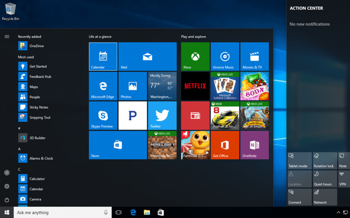The width and height of the screenshot is (350, 218).
Task: Jump to the # letter section header
Action: [19, 128]
